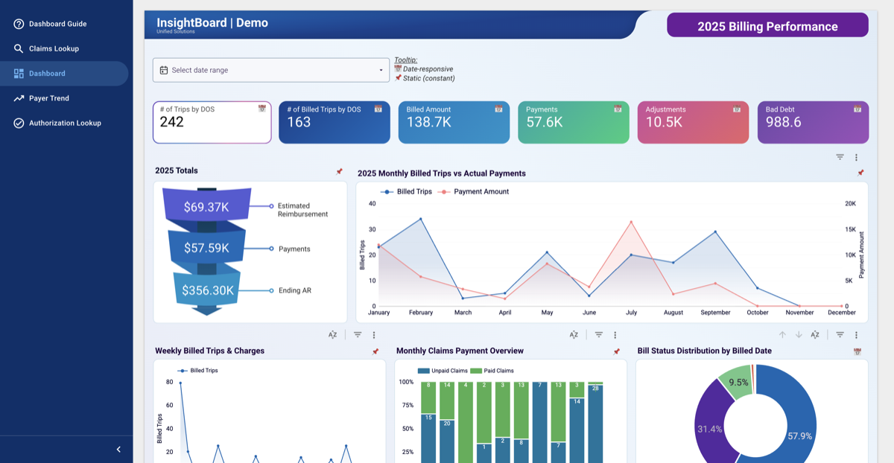Click filter icon above monthly trips chart
This screenshot has height=463, width=894.
[x=840, y=157]
